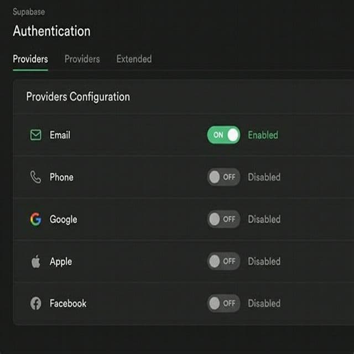The width and height of the screenshot is (354, 354).
Task: Turn off the Email provider toggle
Action: tap(223, 135)
